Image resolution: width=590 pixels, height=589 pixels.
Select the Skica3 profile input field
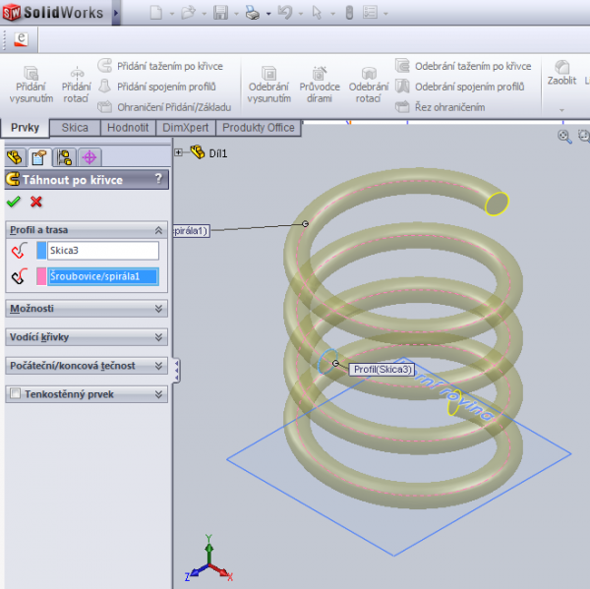(x=102, y=251)
